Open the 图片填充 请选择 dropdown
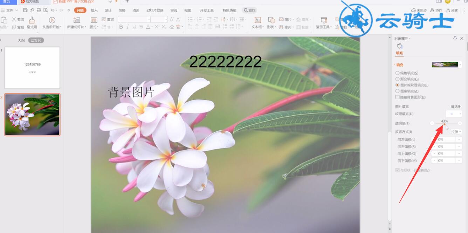 click(x=456, y=107)
